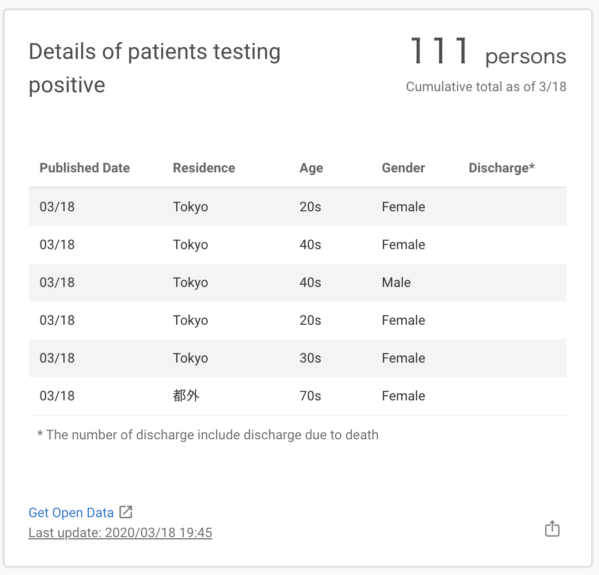This screenshot has width=599, height=575.
Task: Select the first row with 20s Female
Action: pyautogui.click(x=297, y=207)
